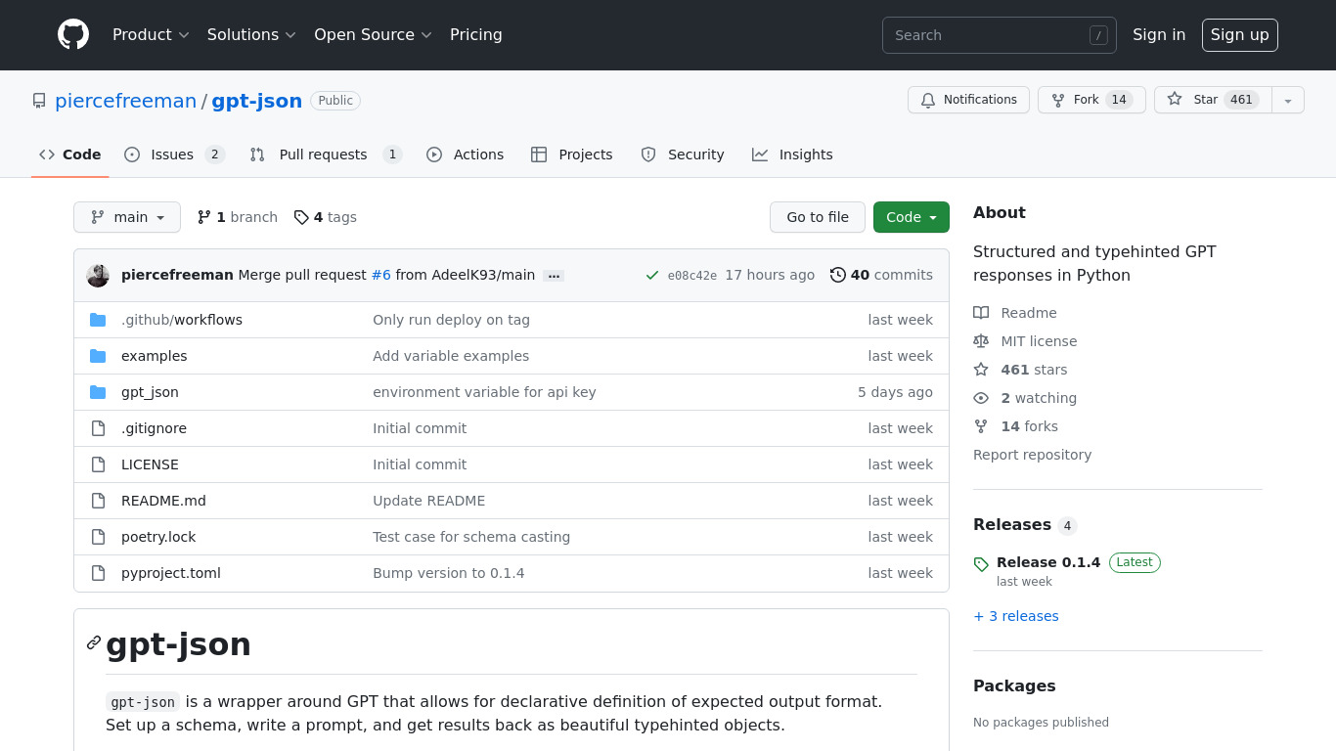Open the examples folder name

pyautogui.click(x=155, y=356)
